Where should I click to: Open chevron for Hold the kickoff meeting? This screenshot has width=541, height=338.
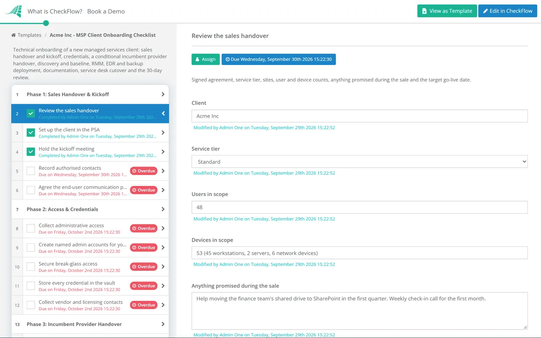click(163, 152)
